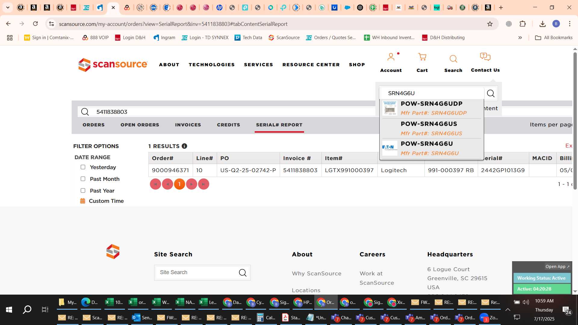This screenshot has width=578, height=325.
Task: Click order number 9000946371 cell
Action: pos(170,170)
